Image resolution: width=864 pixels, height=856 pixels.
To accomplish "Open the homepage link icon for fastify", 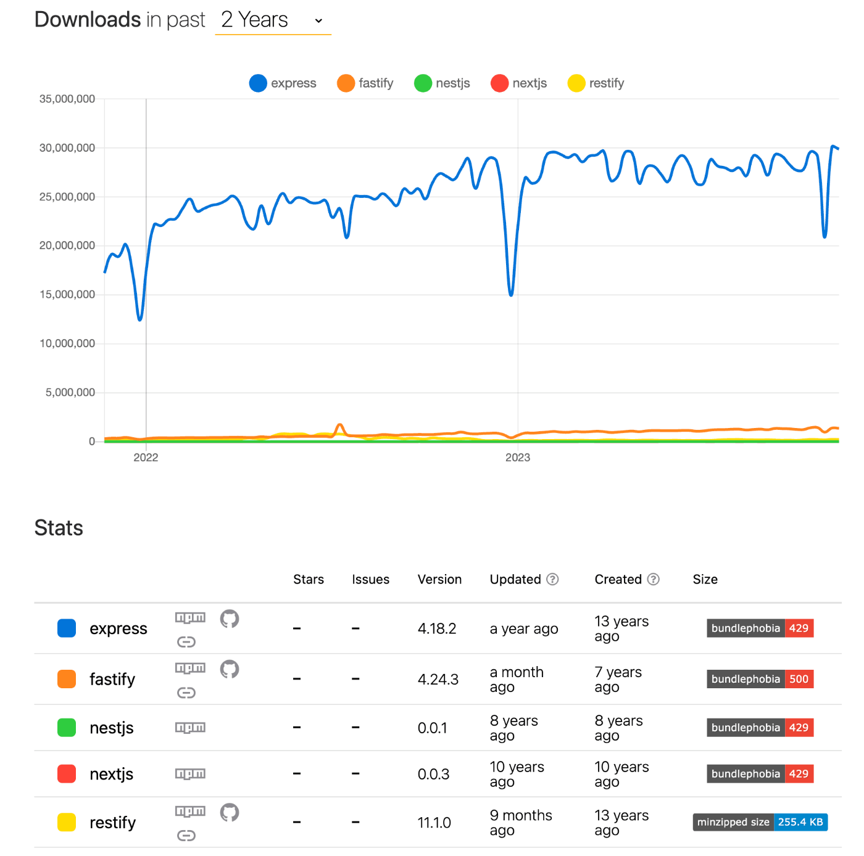I will coord(186,693).
